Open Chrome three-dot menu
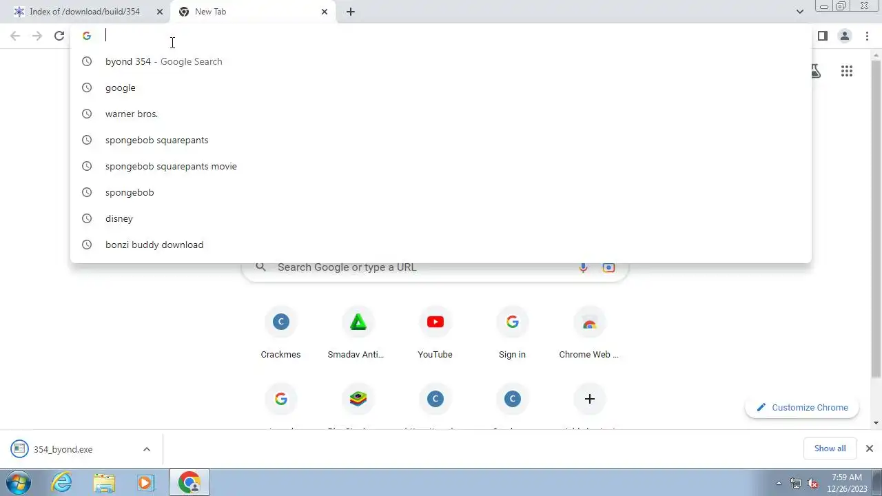882x496 pixels. coord(868,36)
